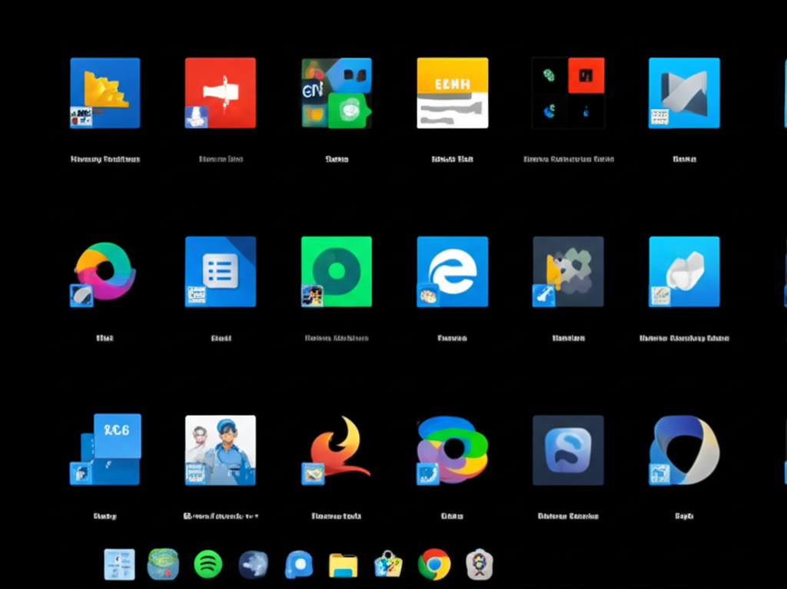Open the multicolor swirl icon in middle row
787x589 pixels.
click(x=105, y=271)
